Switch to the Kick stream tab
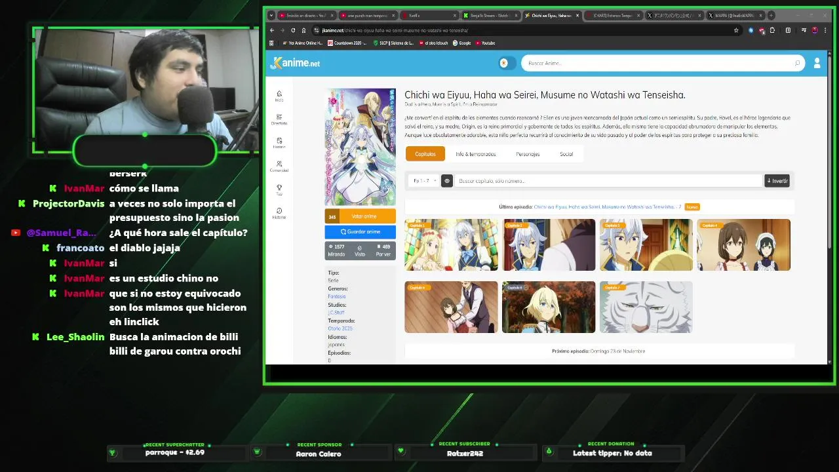 [490, 15]
